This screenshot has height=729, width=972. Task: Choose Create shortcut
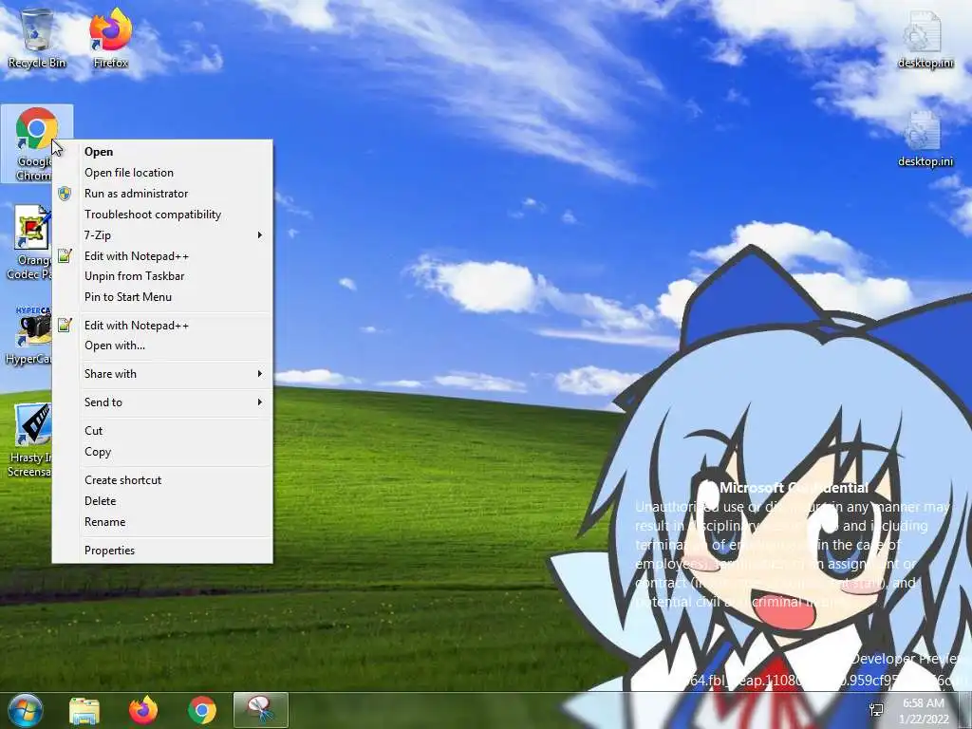[162, 480]
